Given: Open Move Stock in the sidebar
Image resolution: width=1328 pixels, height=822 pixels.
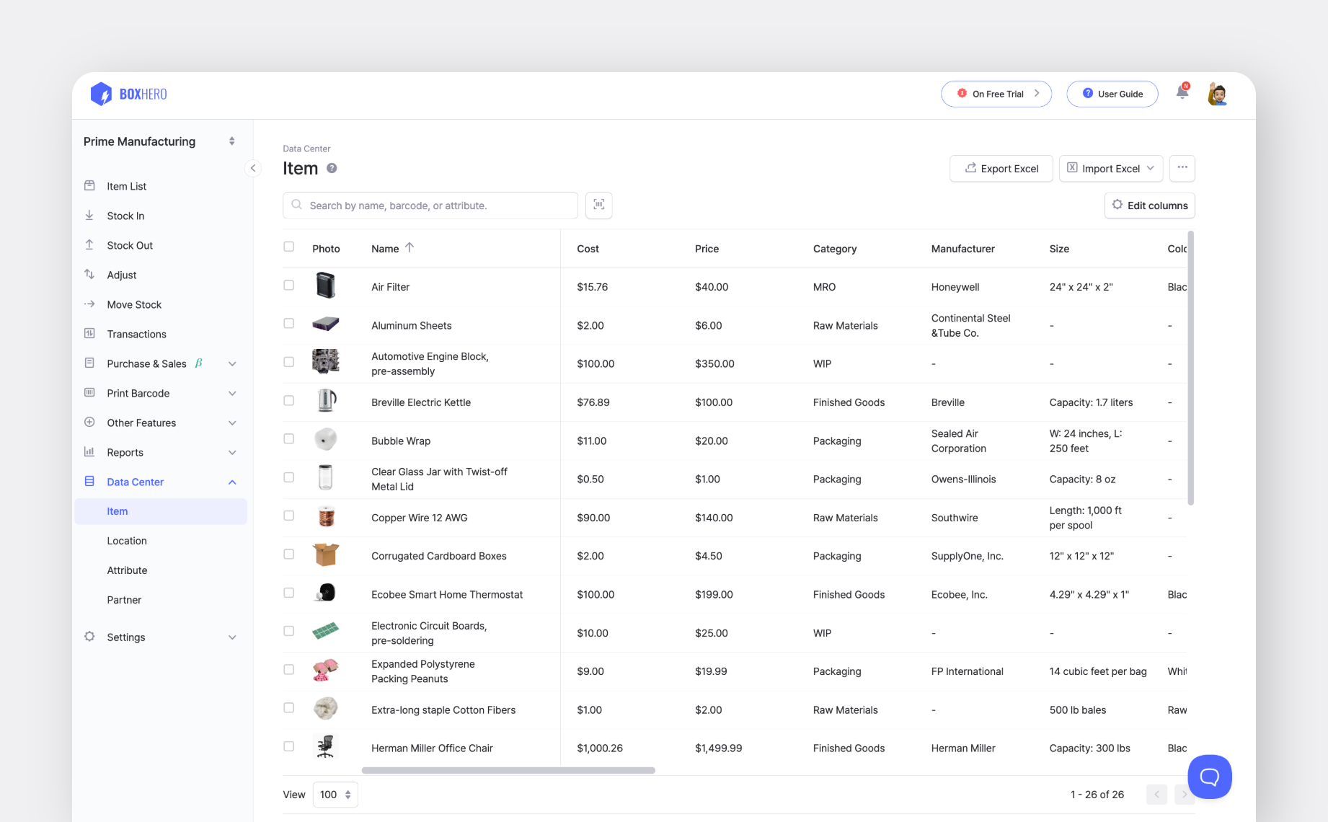Looking at the screenshot, I should pyautogui.click(x=133, y=304).
